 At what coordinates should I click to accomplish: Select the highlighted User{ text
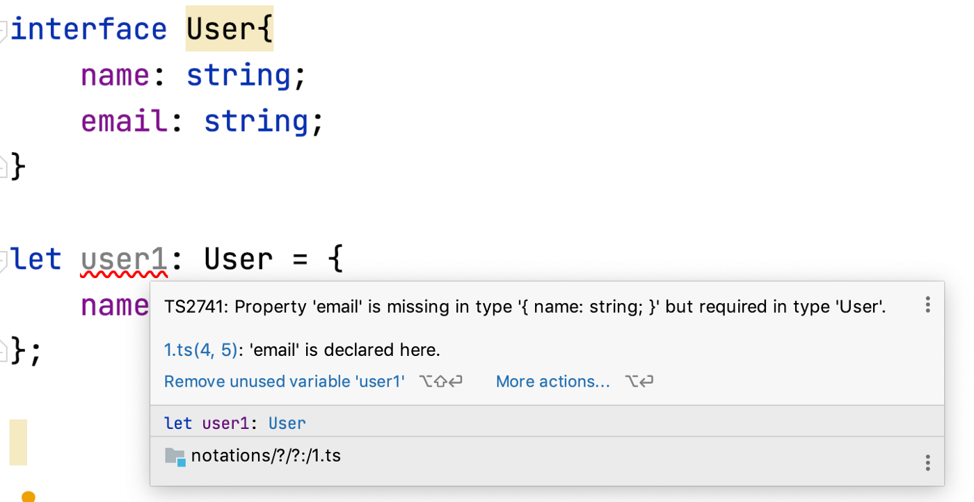pyautogui.click(x=229, y=29)
